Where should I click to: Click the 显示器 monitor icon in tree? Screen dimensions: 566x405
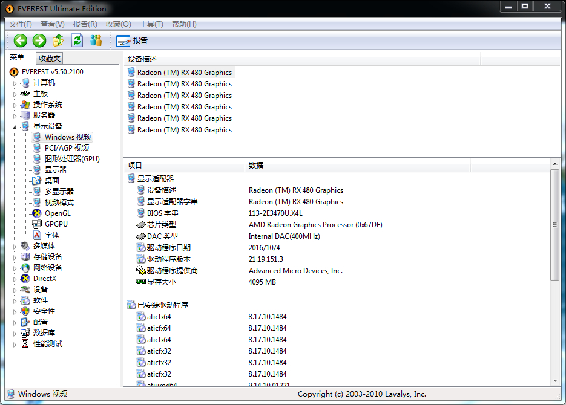coord(37,170)
